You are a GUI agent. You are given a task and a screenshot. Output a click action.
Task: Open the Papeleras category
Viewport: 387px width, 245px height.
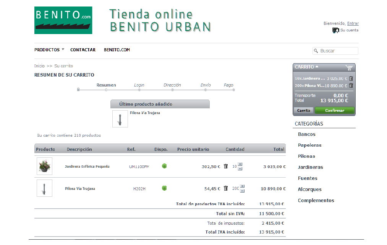pos(310,145)
